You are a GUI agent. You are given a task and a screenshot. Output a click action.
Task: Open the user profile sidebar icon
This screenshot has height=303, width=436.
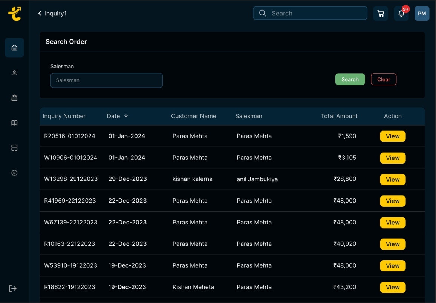14,73
